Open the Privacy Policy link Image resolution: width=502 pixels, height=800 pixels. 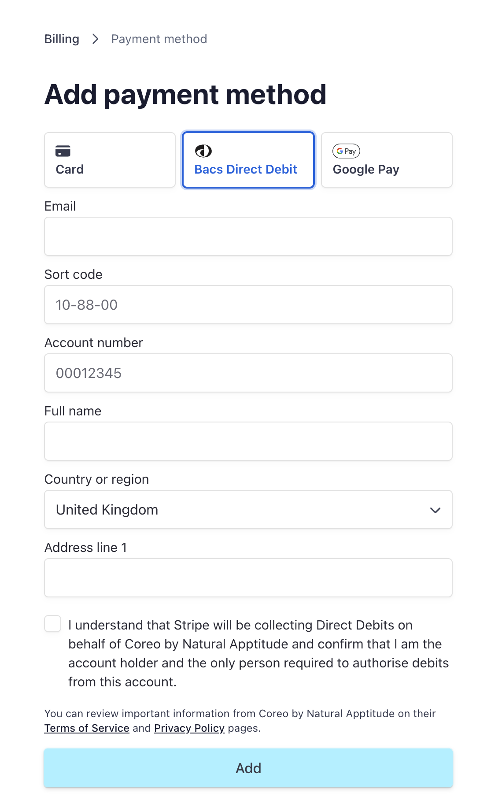point(189,728)
